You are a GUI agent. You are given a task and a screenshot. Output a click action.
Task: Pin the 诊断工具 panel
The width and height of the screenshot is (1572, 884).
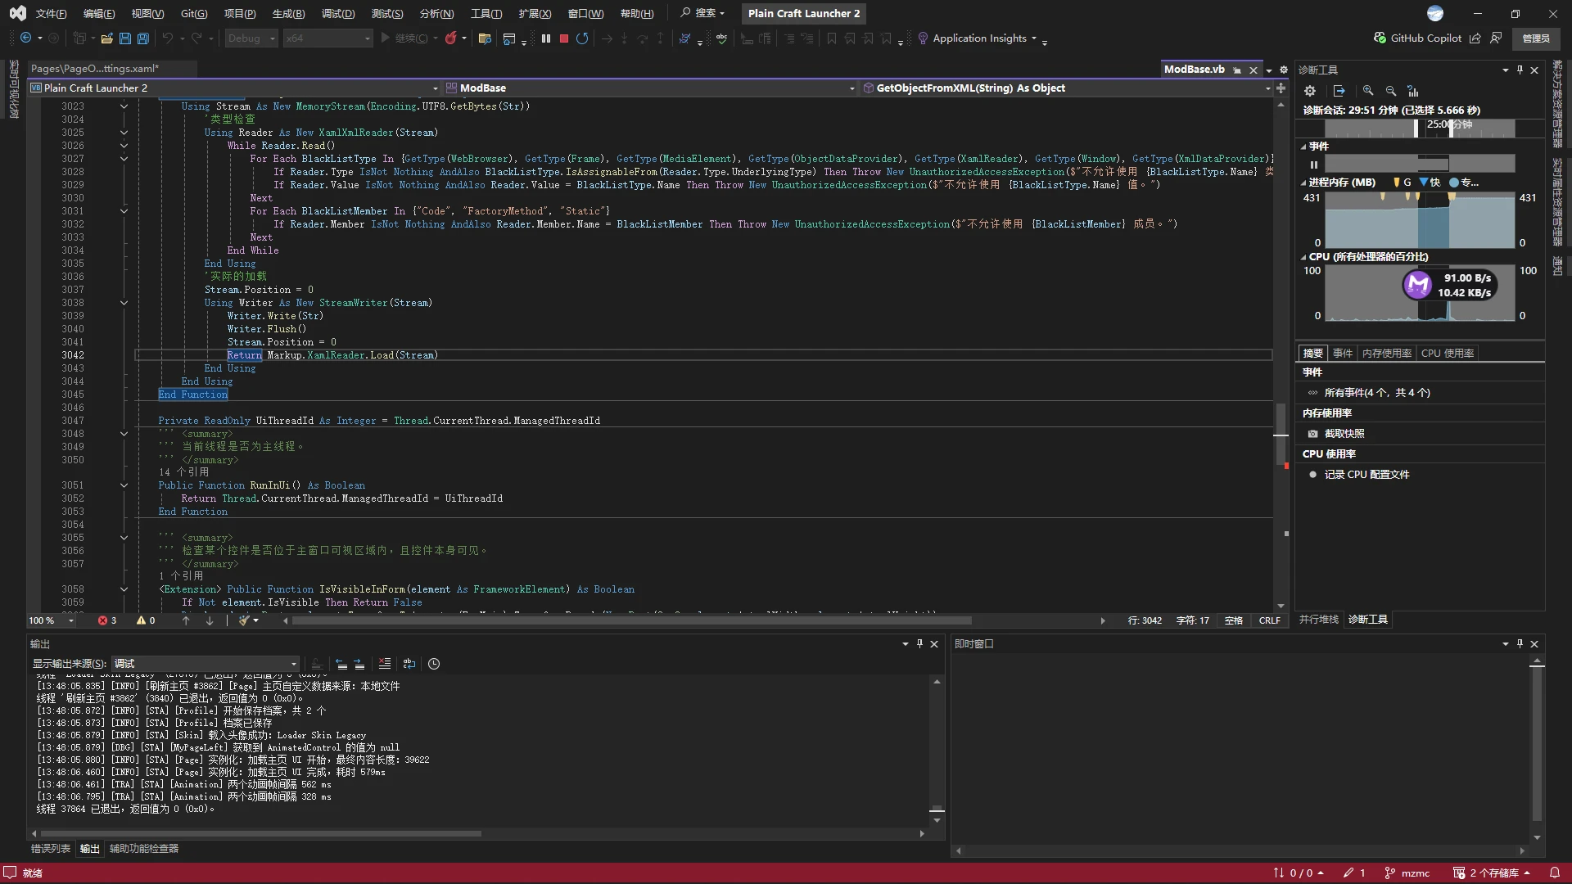[1520, 70]
